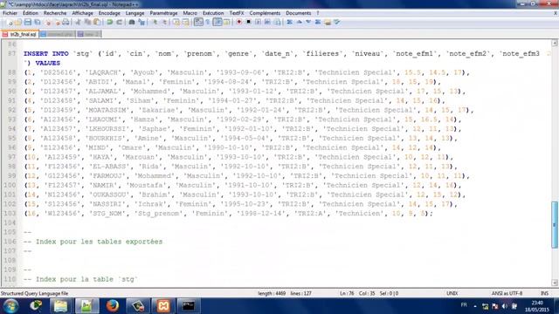Save the current file using the Save icon
Screen dimensions: 559x314
[x=28, y=23]
